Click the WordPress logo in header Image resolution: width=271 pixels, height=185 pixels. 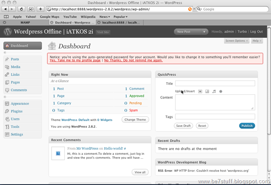pos(8,31)
